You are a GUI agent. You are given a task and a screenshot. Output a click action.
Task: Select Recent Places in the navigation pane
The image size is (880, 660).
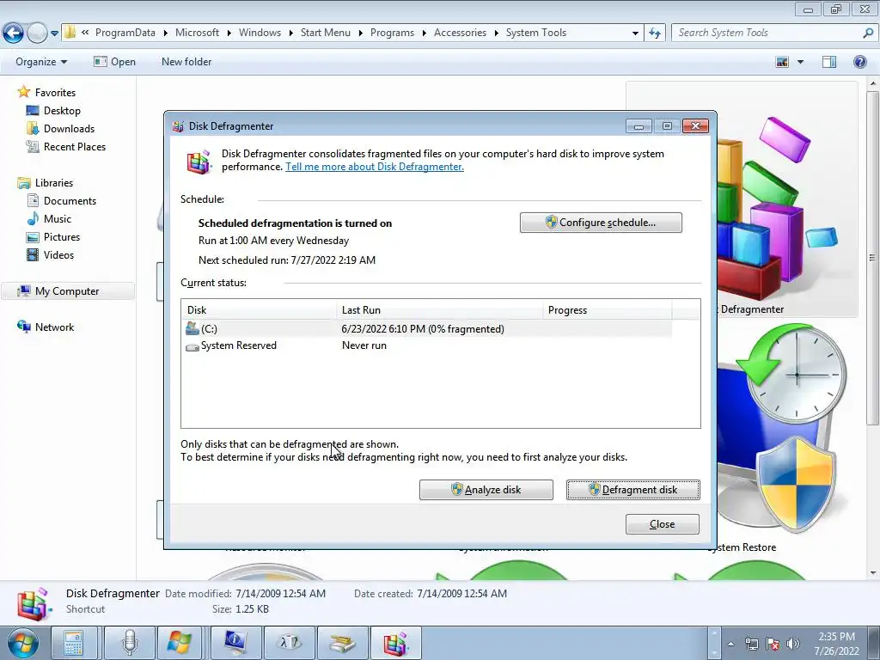(75, 146)
